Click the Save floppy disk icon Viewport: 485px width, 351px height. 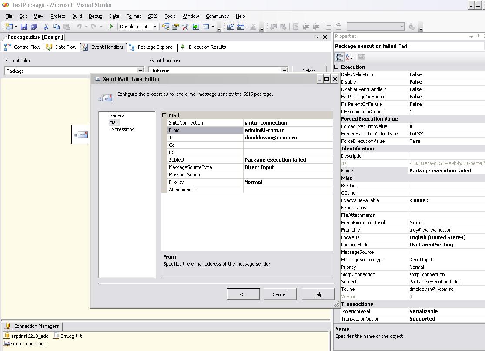24,27
